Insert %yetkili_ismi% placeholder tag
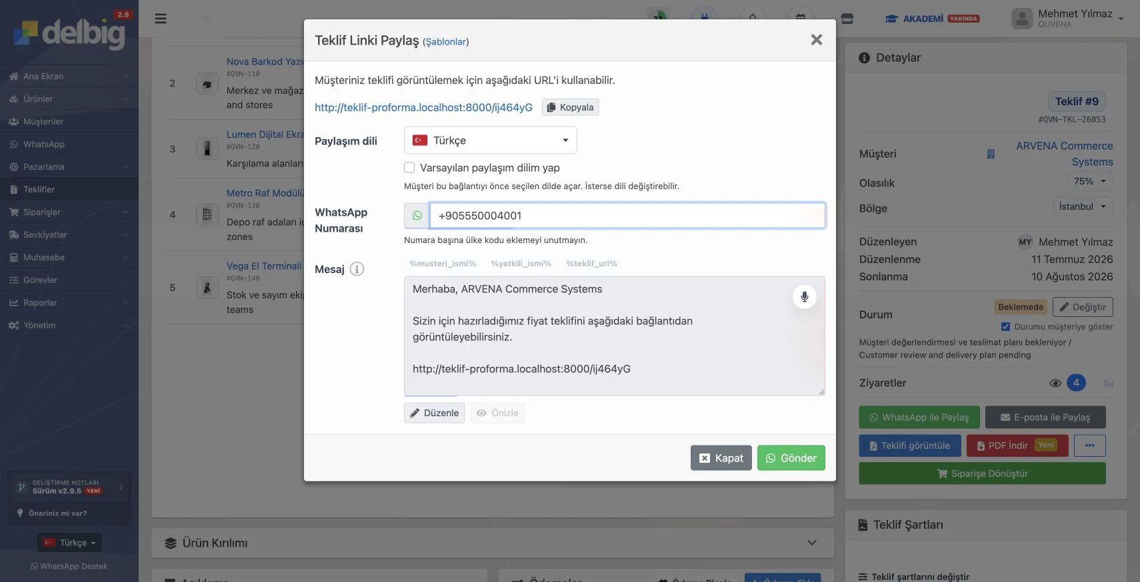This screenshot has width=1140, height=582. click(521, 264)
